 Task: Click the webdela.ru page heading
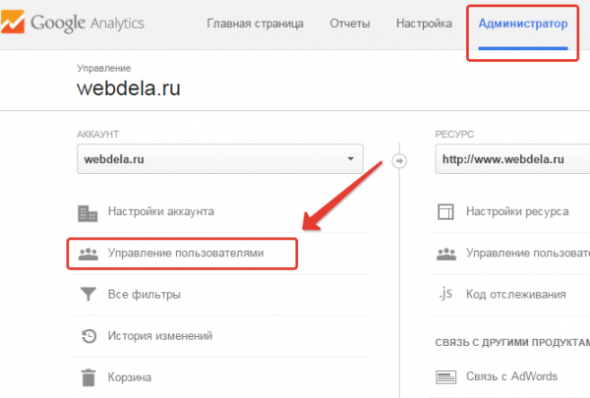pos(129,88)
